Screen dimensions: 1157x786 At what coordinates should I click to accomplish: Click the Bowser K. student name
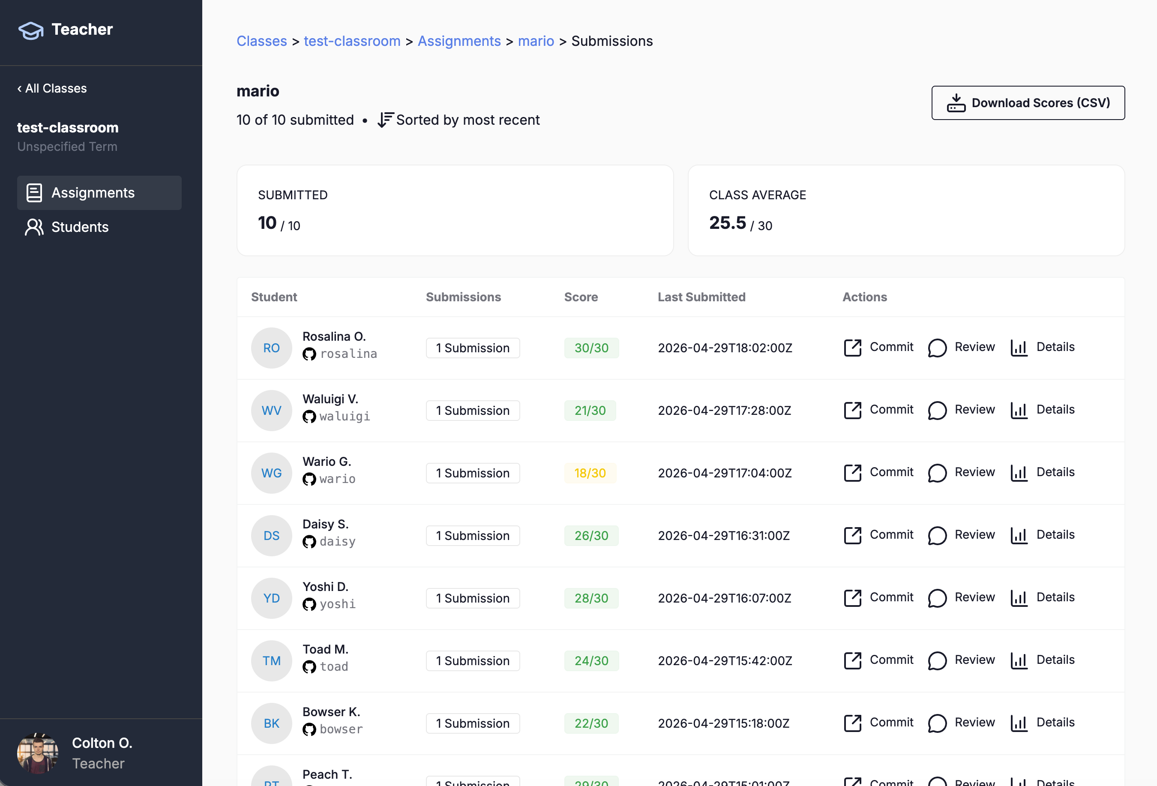point(331,712)
